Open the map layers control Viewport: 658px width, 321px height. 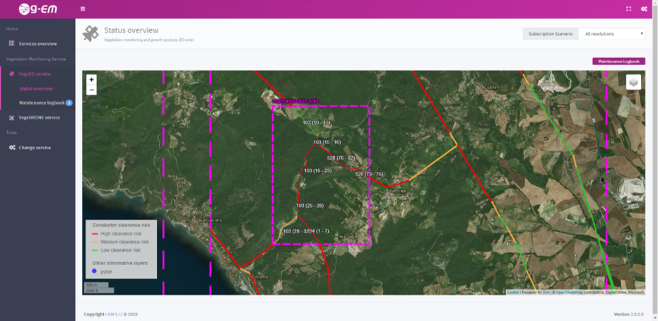[x=633, y=82]
